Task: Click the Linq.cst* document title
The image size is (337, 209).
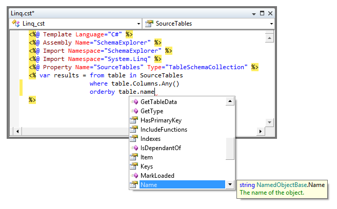Action: coord(23,13)
